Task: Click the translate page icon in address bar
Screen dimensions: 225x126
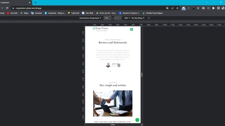Action: click(x=167, y=8)
